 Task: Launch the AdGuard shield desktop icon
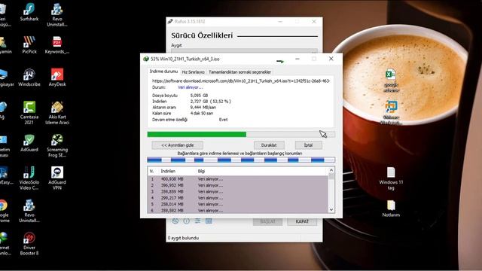pyautogui.click(x=29, y=143)
